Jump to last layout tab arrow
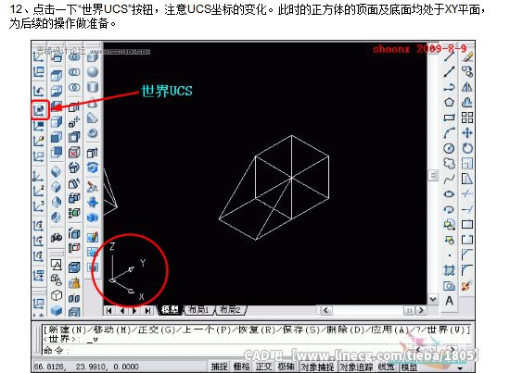The height and width of the screenshot is (373, 510). coord(147,311)
